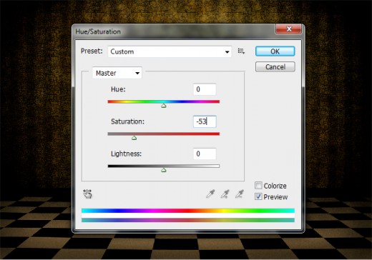The width and height of the screenshot is (372, 260).
Task: Click the Lightness slider handle
Action: pyautogui.click(x=163, y=170)
